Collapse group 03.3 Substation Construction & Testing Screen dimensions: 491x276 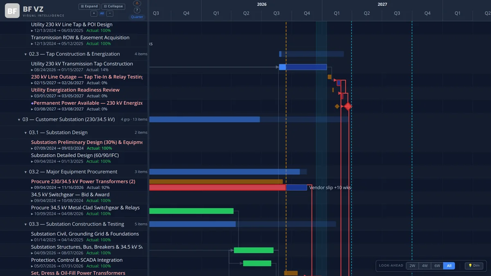point(25,224)
